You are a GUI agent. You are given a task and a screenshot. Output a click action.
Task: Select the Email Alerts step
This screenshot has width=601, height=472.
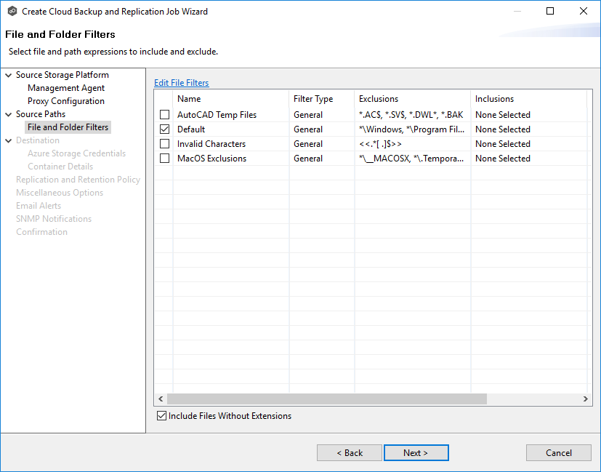click(x=39, y=205)
